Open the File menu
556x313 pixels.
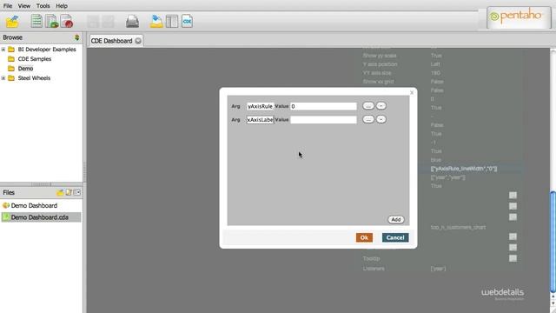point(8,6)
